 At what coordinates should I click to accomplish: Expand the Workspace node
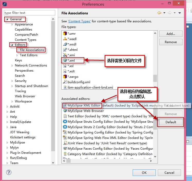(x=12, y=101)
